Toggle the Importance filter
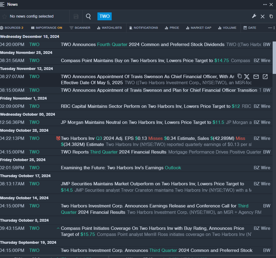 click(47, 28)
